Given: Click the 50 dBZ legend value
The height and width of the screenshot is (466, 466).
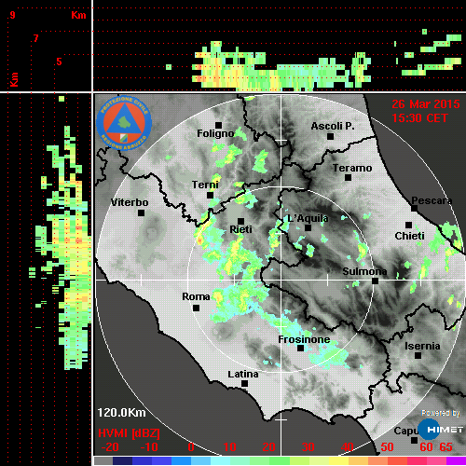Looking at the screenshot, I should click(x=387, y=447).
